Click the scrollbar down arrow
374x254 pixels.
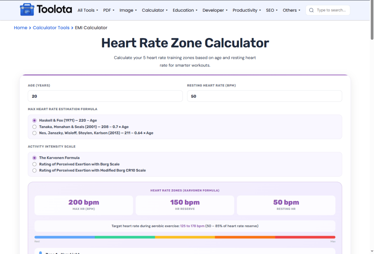click(372, 251)
